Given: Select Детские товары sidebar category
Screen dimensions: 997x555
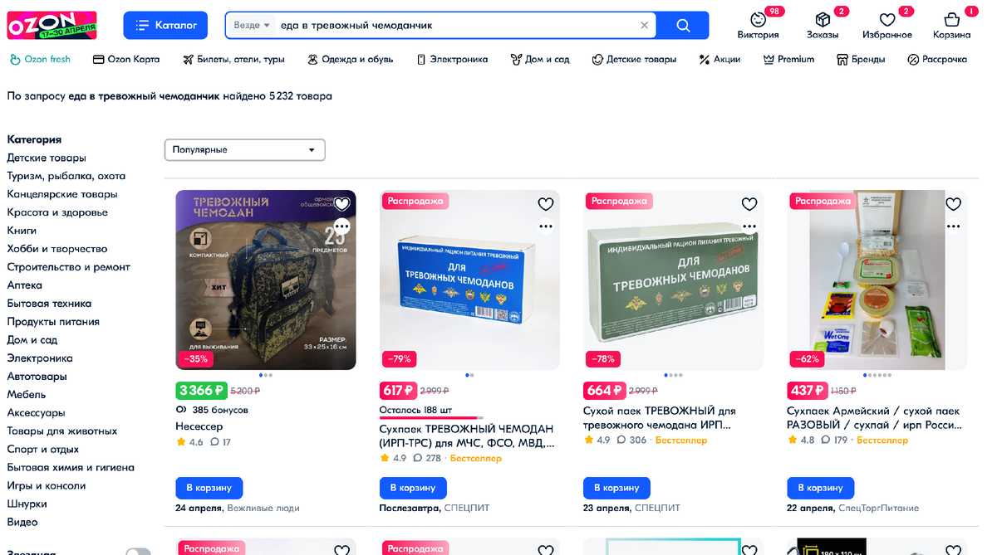Looking at the screenshot, I should click(x=47, y=158).
